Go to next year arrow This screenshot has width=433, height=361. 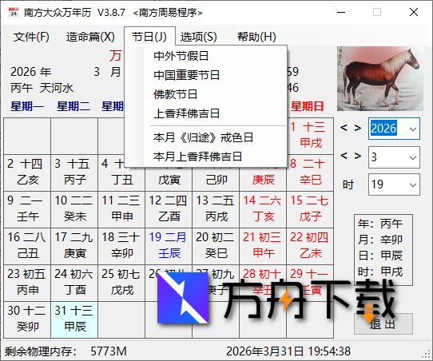(358, 128)
